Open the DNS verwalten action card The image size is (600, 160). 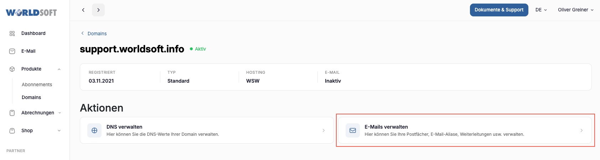(207, 130)
